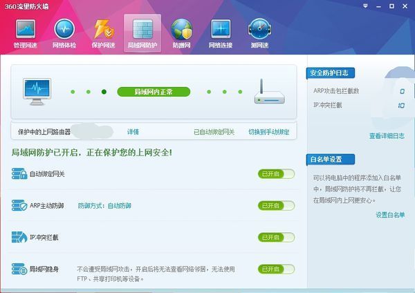Click the 局域网隐身 stealth icon
Screen dimensions: 415x293
19,269
